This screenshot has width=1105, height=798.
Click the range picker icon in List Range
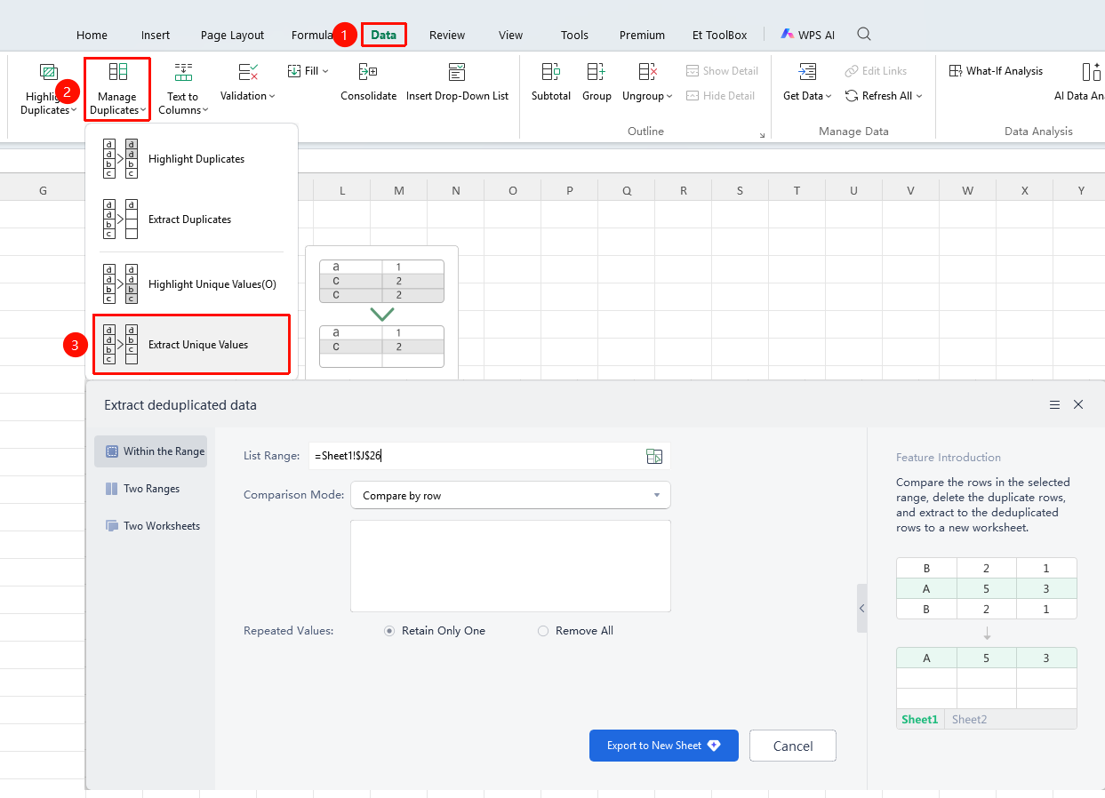point(654,456)
